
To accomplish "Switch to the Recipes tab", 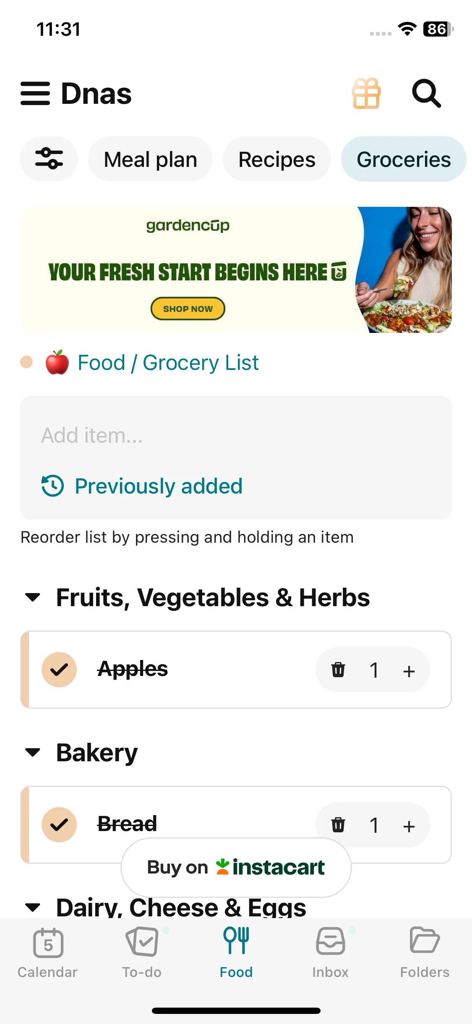I will (277, 159).
